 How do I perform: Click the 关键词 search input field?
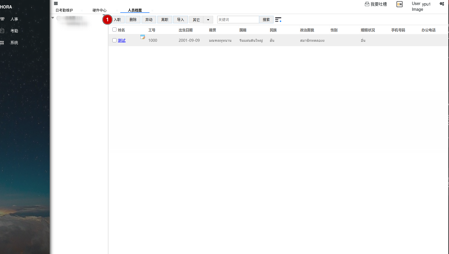[x=238, y=20]
